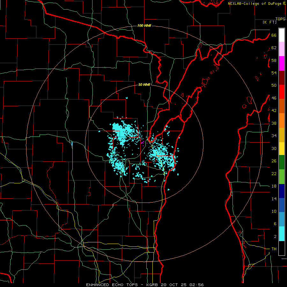Screen dimensions: 287x287
Task: Click the legend value "66"
Action: [x=274, y=35]
